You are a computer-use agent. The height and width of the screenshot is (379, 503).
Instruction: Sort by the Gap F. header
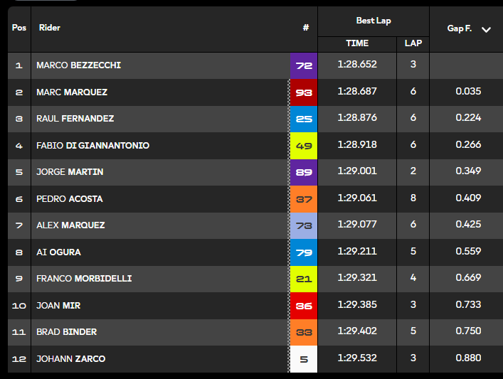460,28
